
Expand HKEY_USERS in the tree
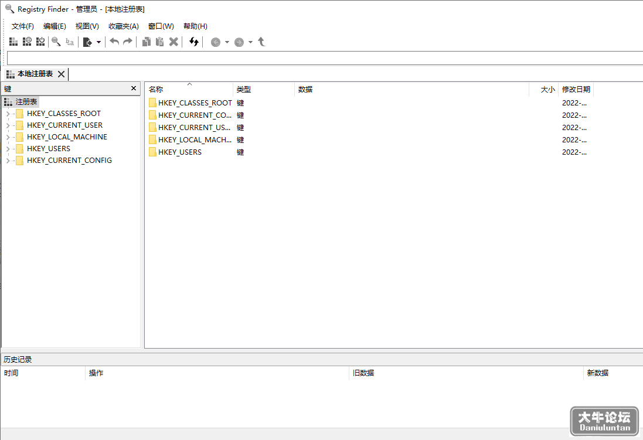pos(8,149)
